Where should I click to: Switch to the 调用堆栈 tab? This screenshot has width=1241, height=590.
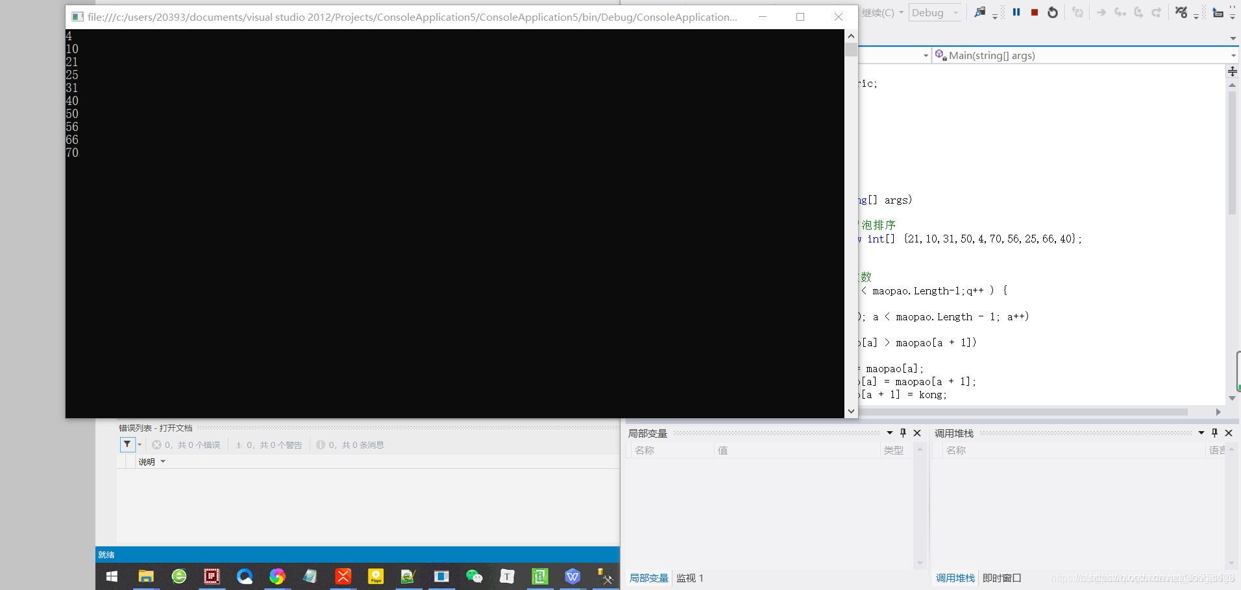tap(955, 578)
